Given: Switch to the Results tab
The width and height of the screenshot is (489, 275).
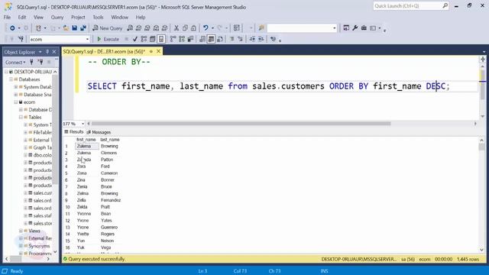Looking at the screenshot, I should [74, 132].
